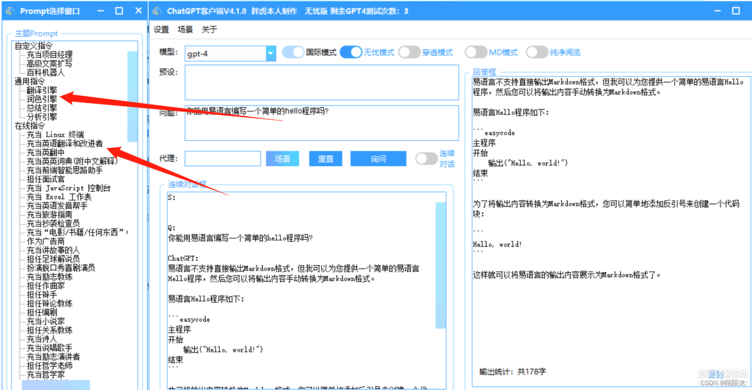Select 担任关系教练 prompt
This screenshot has width=752, height=390.
click(50, 330)
